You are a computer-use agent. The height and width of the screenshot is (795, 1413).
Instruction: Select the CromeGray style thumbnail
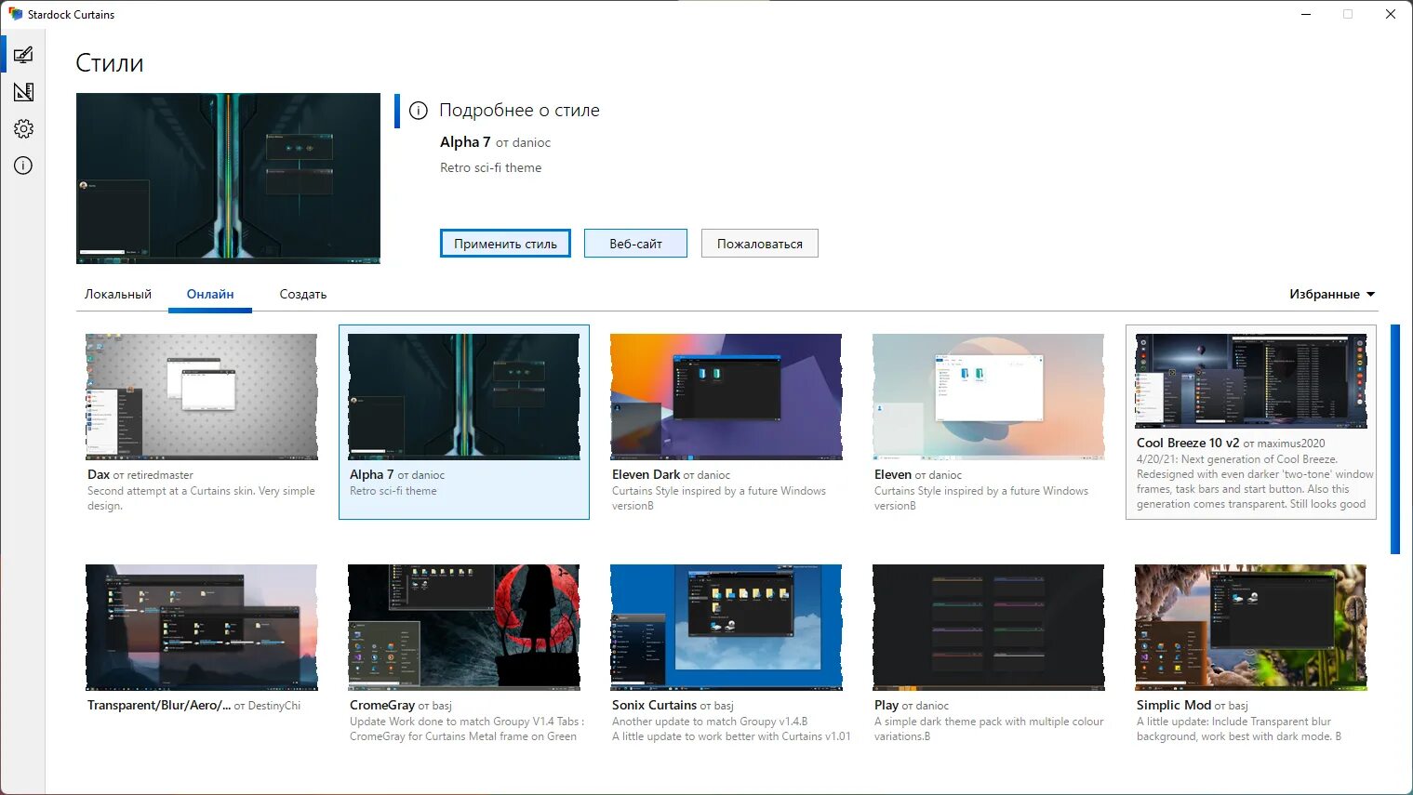[x=463, y=628]
